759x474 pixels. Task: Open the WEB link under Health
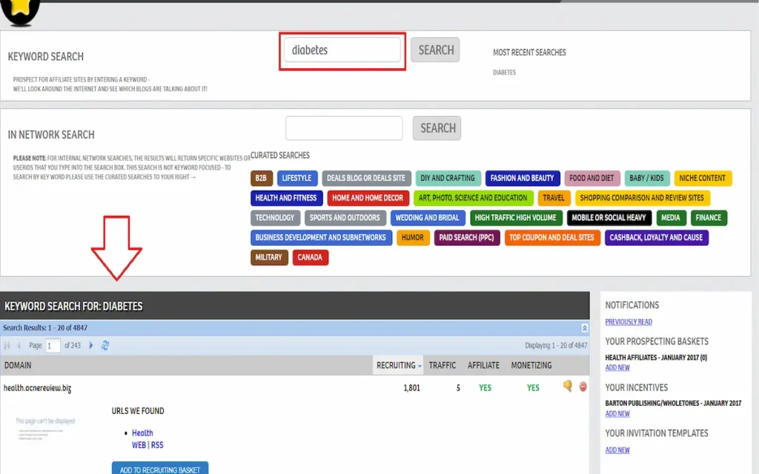[139, 445]
